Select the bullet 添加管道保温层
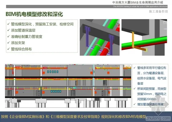Screen dimensions: 172x122 click(23, 30)
